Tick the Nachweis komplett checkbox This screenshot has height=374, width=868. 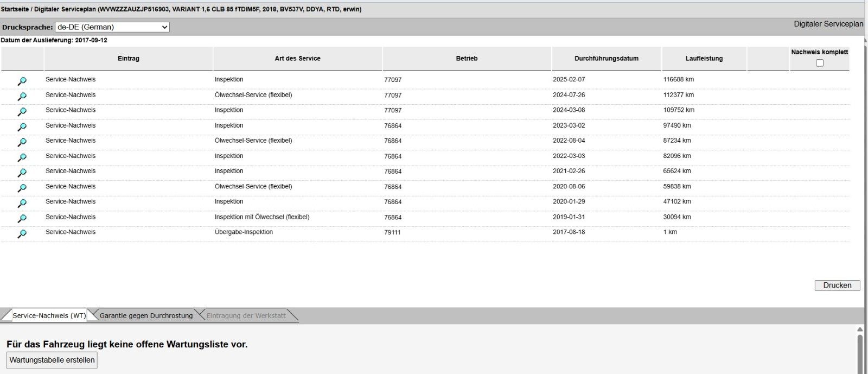(x=820, y=63)
